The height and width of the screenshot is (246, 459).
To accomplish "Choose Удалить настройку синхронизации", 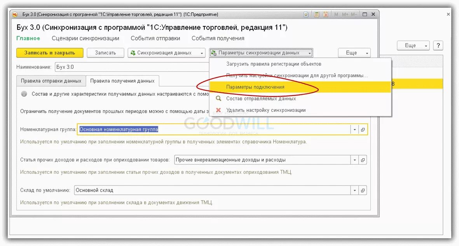I will tap(300, 110).
